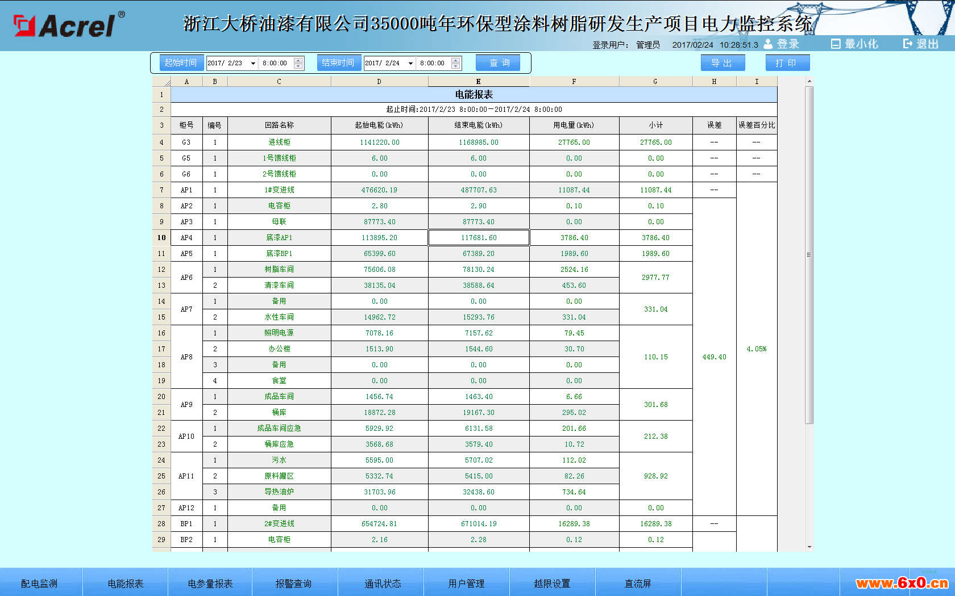Viewport: 955px width, 596px height.
Task: Open the 报警查询 tab
Action: [x=294, y=583]
